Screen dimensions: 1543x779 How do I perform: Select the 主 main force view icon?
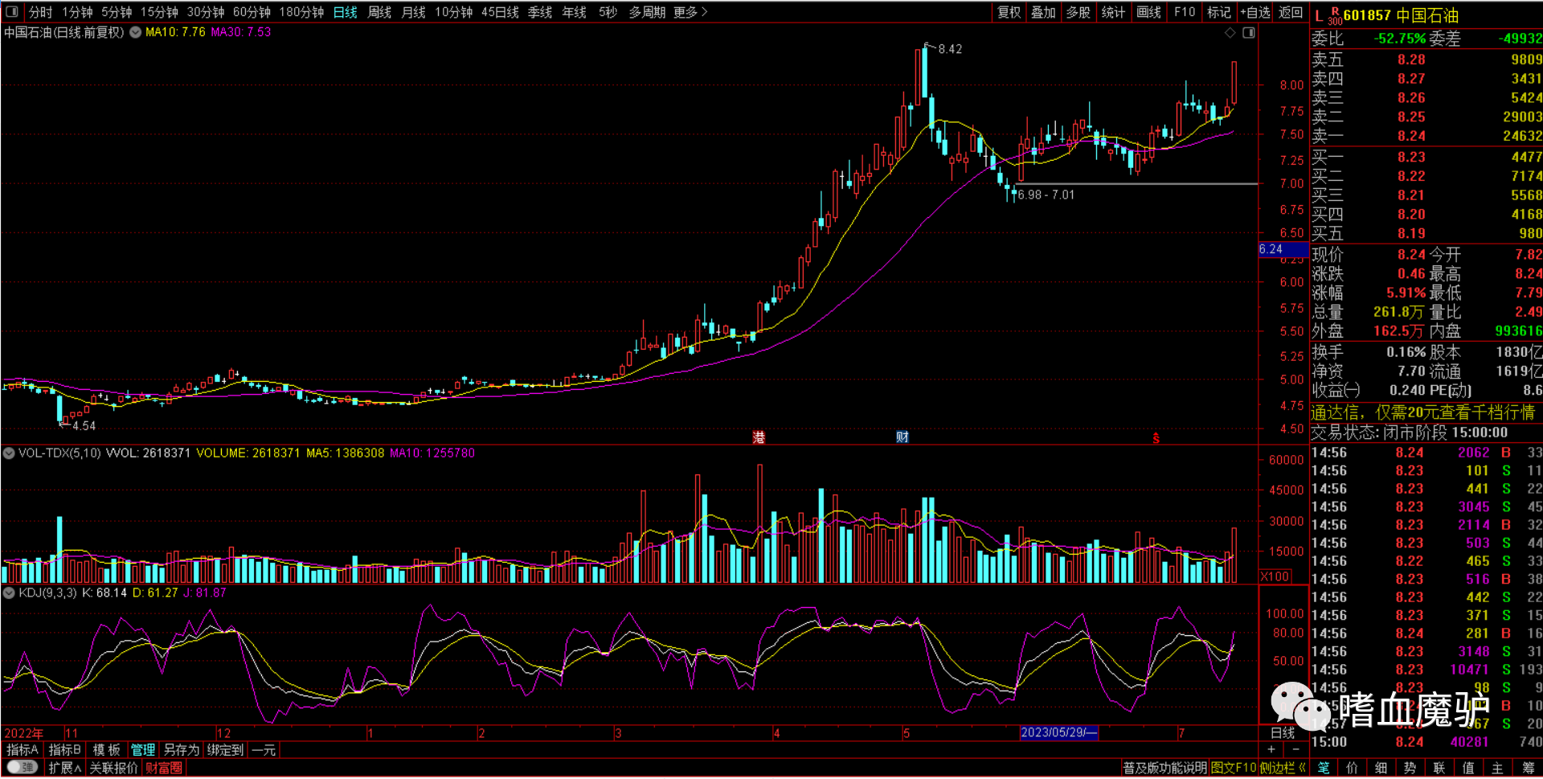click(x=1497, y=769)
